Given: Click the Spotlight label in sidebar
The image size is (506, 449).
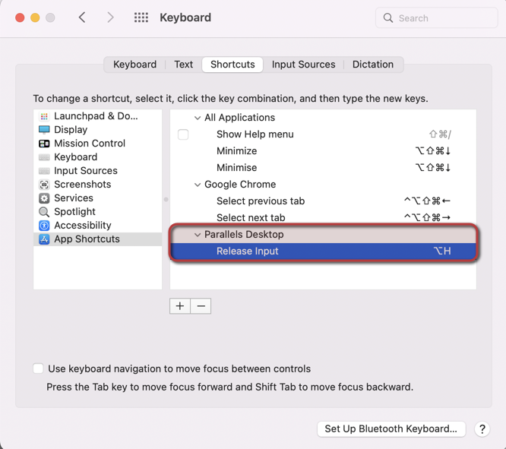Looking at the screenshot, I should point(75,212).
